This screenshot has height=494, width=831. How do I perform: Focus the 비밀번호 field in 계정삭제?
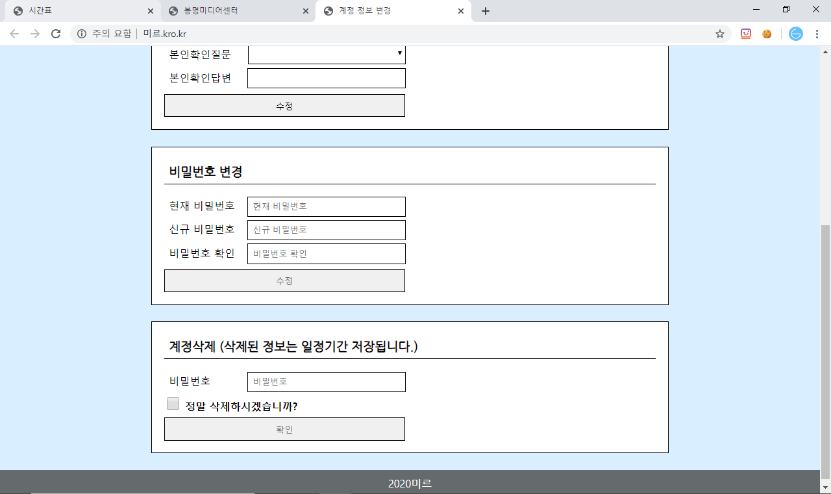click(327, 382)
